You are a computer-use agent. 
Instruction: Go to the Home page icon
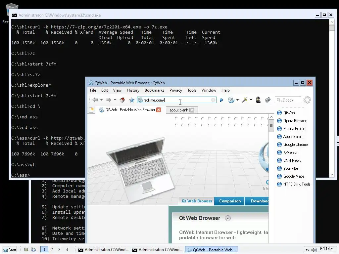coord(122,100)
